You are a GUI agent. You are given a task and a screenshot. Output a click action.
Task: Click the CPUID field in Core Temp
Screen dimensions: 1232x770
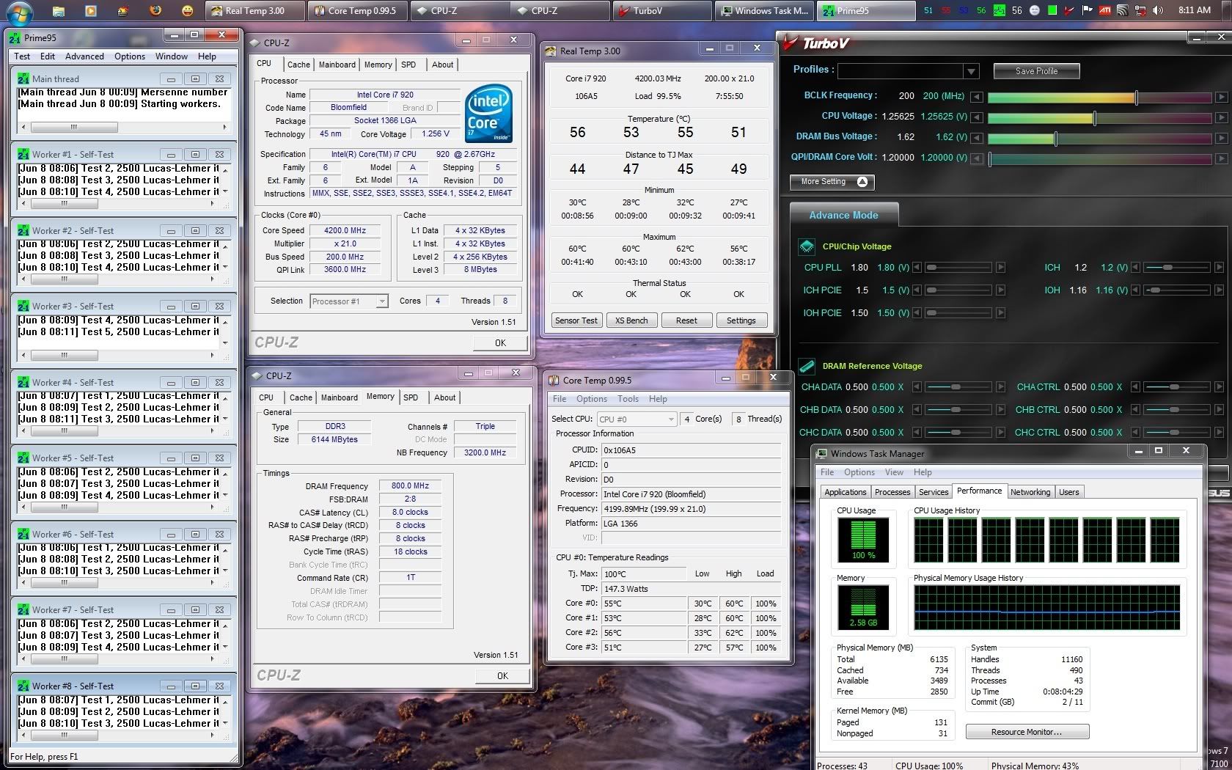click(691, 450)
